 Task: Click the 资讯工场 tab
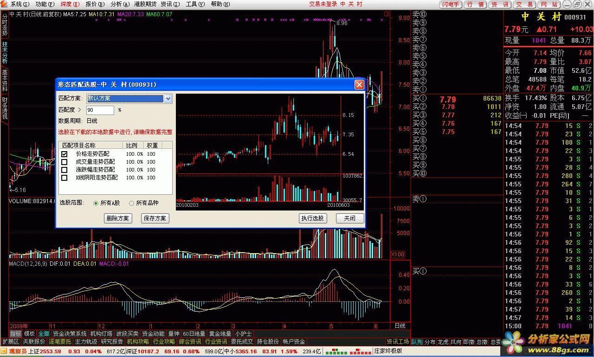(398, 342)
